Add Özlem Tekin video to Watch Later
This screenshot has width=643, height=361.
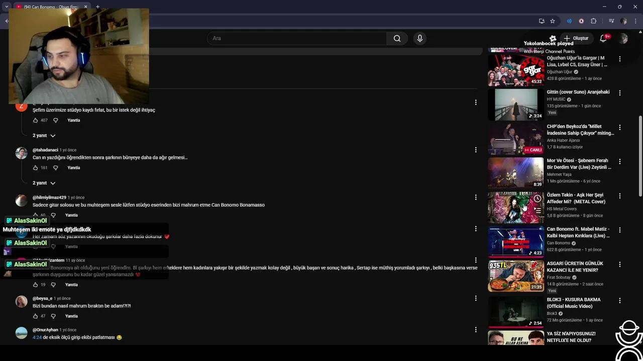(x=538, y=199)
